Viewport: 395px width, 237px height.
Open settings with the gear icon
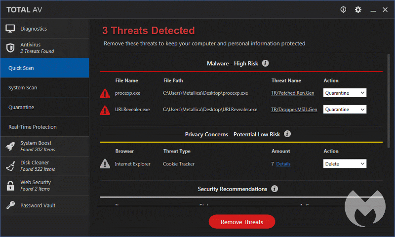pos(358,10)
